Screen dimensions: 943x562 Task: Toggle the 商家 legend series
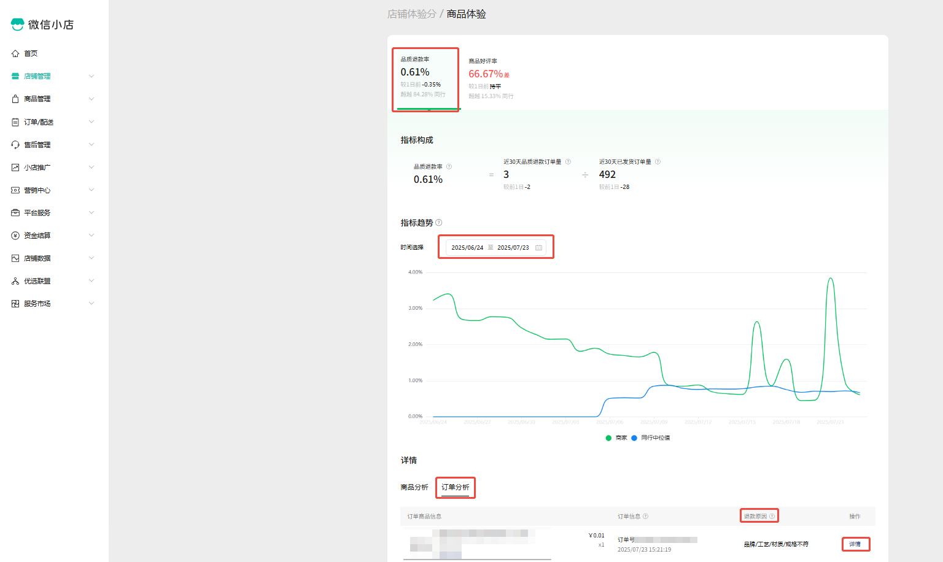click(x=616, y=438)
